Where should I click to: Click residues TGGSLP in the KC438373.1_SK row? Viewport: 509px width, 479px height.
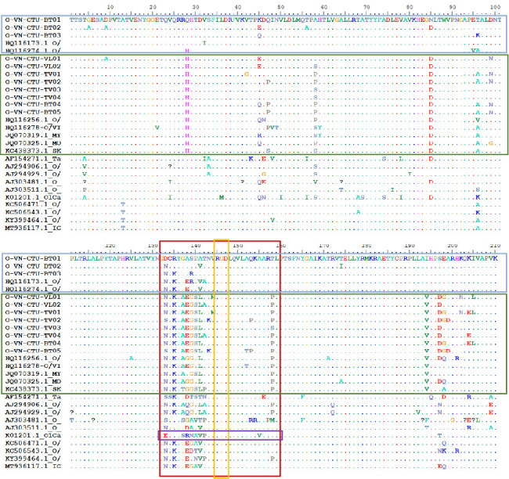pos(193,389)
